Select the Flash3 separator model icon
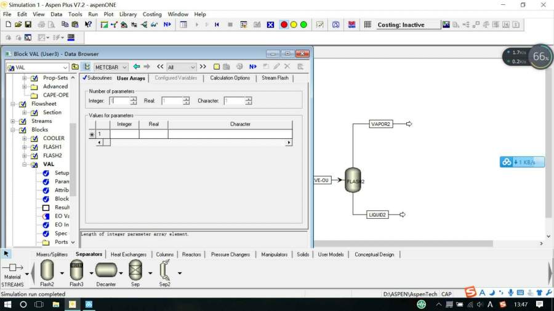Viewport: 554px width, 311px height. pos(76,270)
